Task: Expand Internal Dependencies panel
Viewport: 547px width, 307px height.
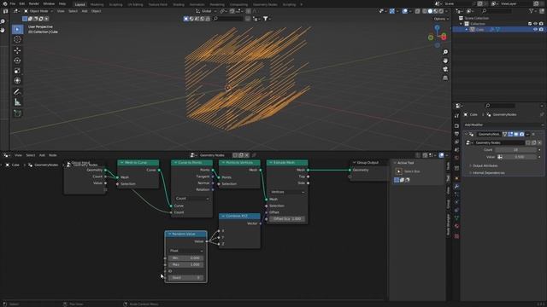Action: (x=488, y=173)
